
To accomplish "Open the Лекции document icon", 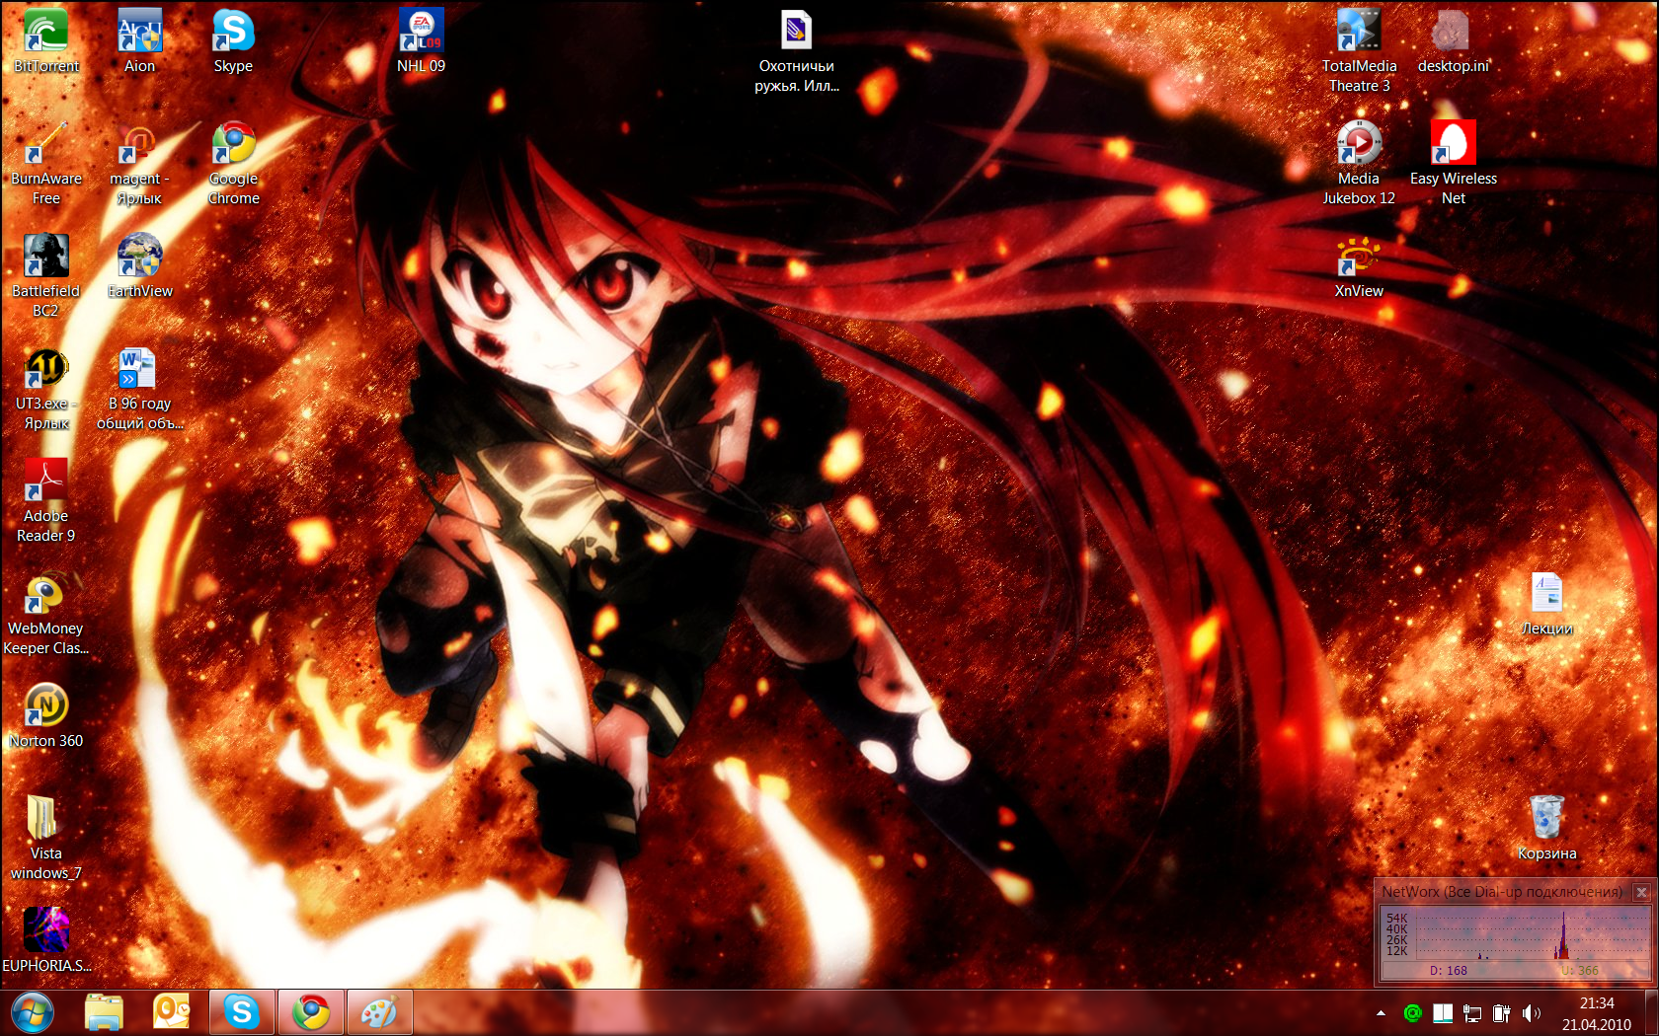I will 1546,604.
